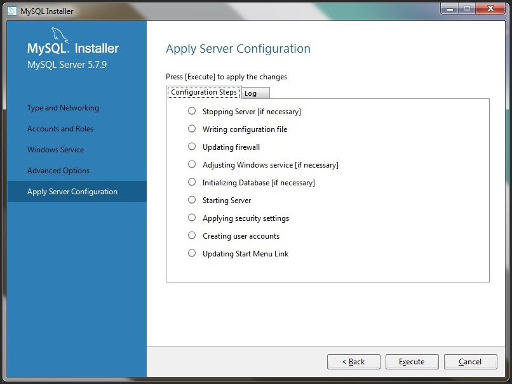Screen dimensions: 512x384
Task: Click 'Initializing Database [if necessary]' text
Action: point(259,183)
